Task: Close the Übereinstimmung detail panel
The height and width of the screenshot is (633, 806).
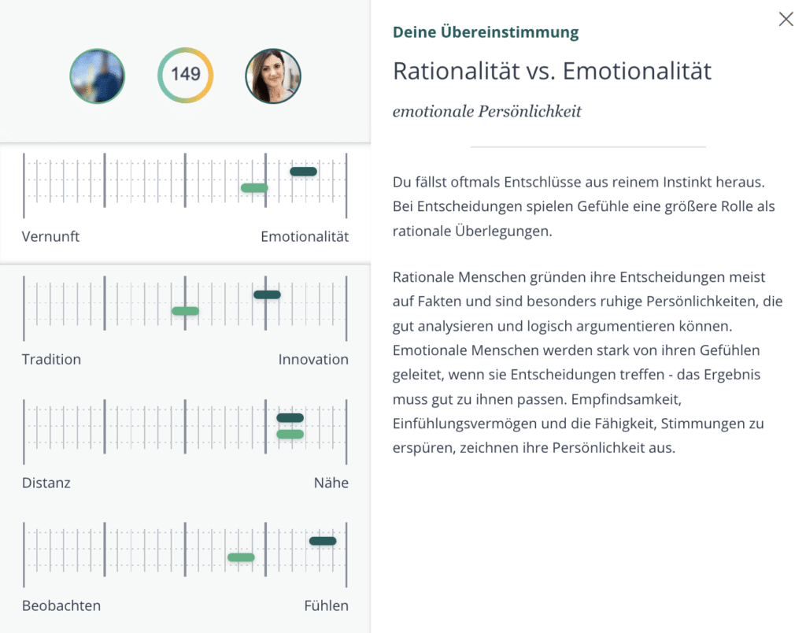Action: point(786,20)
